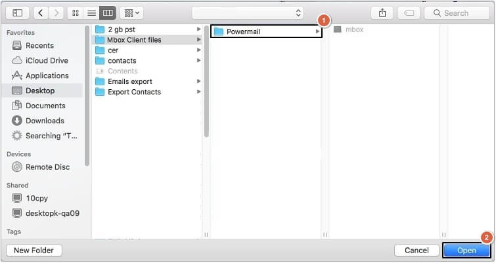Expand the 'Emails export' folder arrow

coord(198,81)
